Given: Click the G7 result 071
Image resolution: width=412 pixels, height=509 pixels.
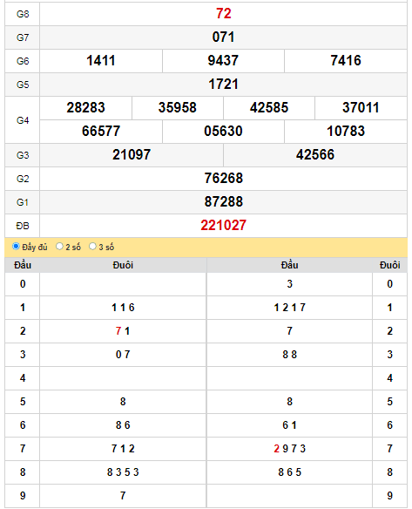Looking at the screenshot, I should [223, 37].
